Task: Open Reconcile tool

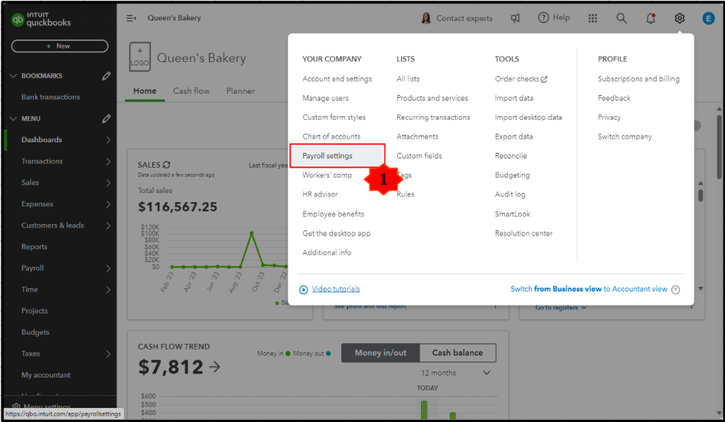Action: coord(510,156)
